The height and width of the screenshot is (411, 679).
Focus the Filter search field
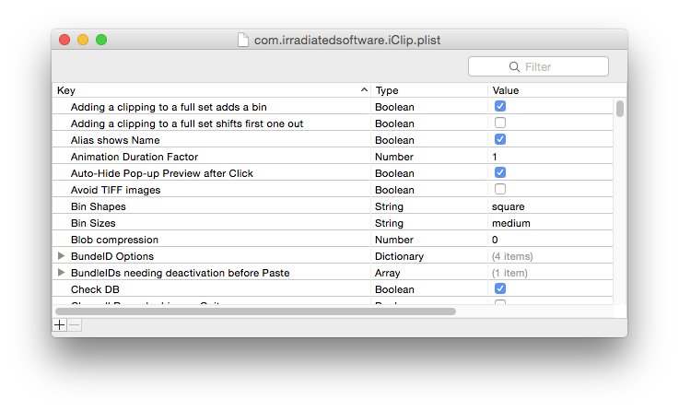pyautogui.click(x=538, y=66)
